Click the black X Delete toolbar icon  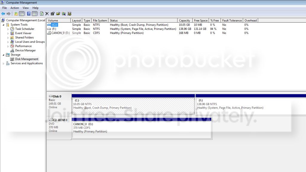[x=47, y=14]
